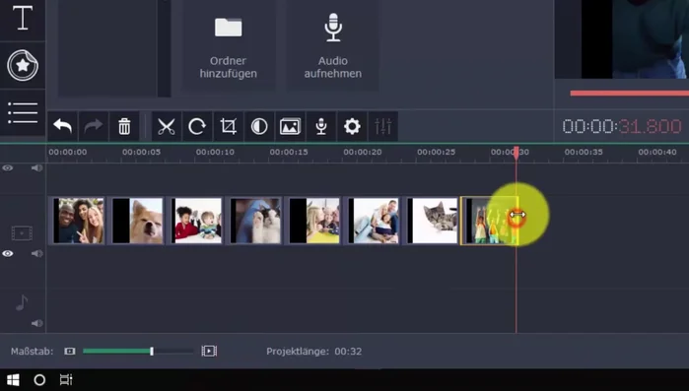The image size is (689, 391).
Task: Mute the video track speaker icon
Action: 36,254
